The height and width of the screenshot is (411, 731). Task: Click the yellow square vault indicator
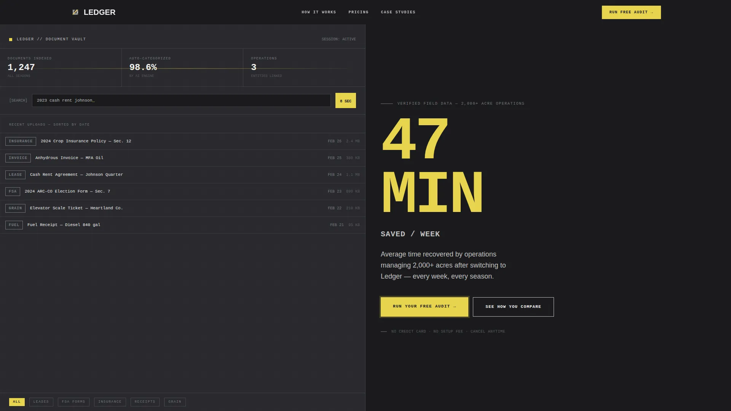[x=11, y=40]
